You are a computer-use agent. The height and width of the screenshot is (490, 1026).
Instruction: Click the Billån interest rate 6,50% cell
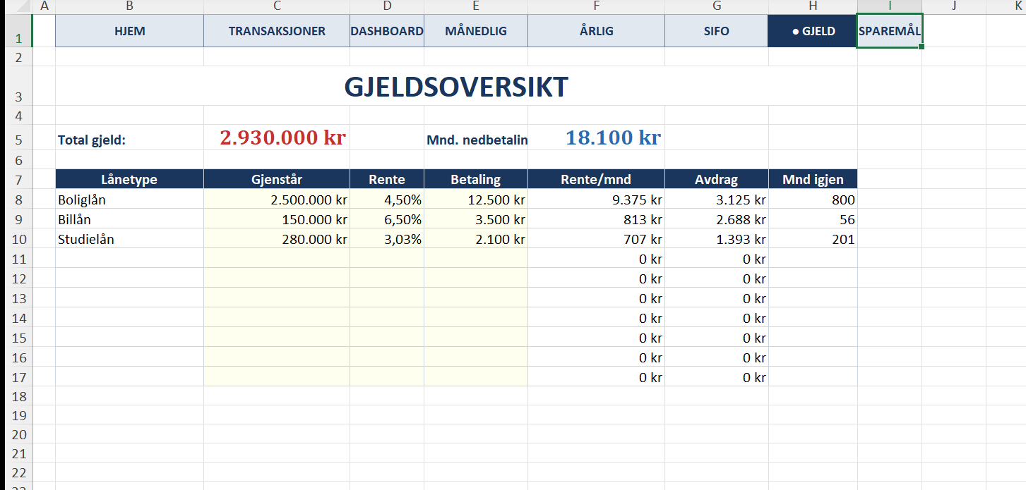387,219
